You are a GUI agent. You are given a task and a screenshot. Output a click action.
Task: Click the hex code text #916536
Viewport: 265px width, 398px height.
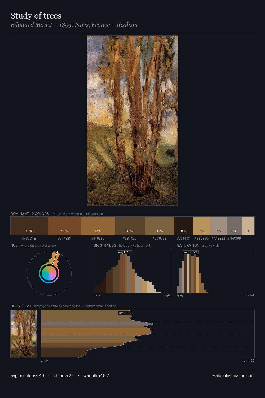(98, 239)
